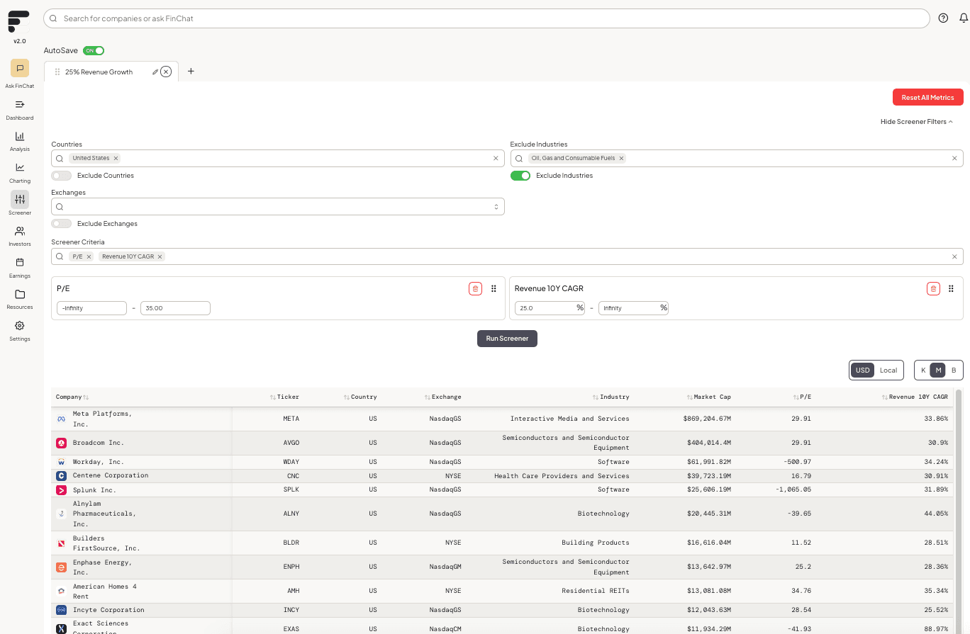The height and width of the screenshot is (634, 970).
Task: Switch currency to USD
Action: pyautogui.click(x=862, y=370)
